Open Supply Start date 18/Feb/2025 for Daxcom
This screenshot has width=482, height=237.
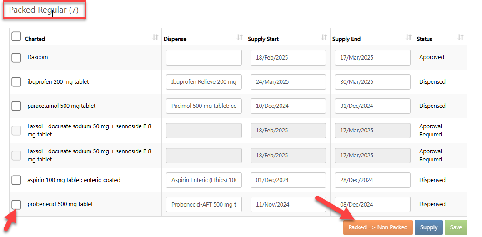tap(288, 58)
